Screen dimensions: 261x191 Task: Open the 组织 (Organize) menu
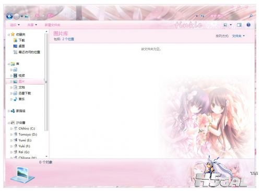click(15, 25)
